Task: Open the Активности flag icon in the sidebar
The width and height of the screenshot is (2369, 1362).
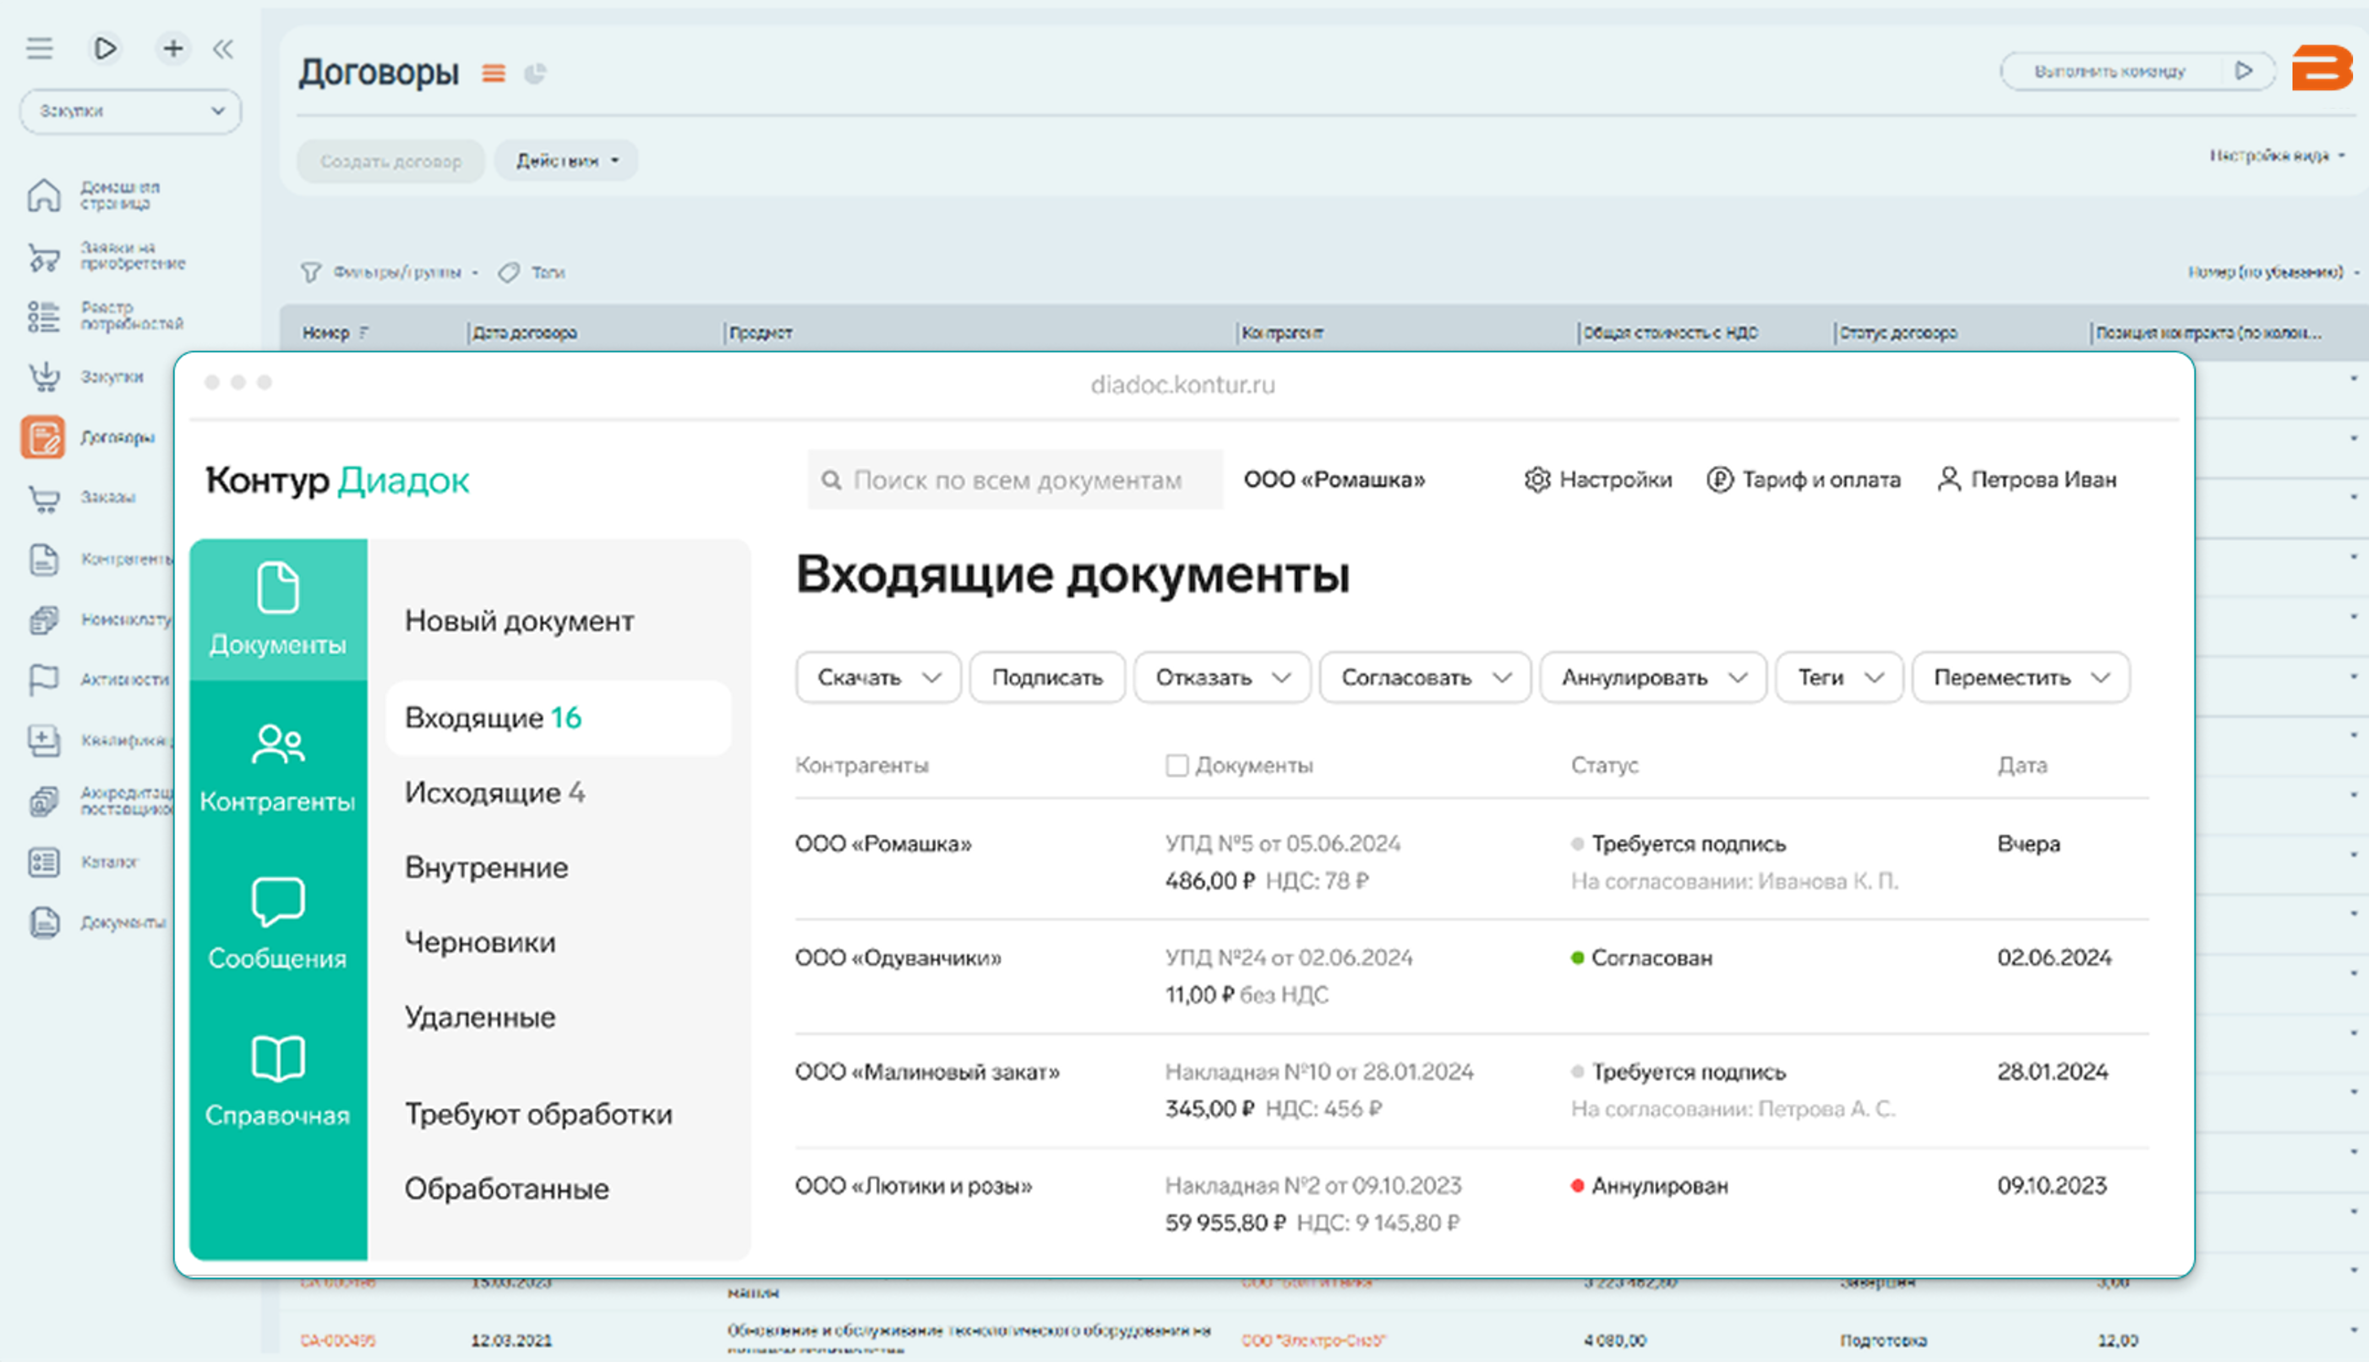Action: coord(44,679)
